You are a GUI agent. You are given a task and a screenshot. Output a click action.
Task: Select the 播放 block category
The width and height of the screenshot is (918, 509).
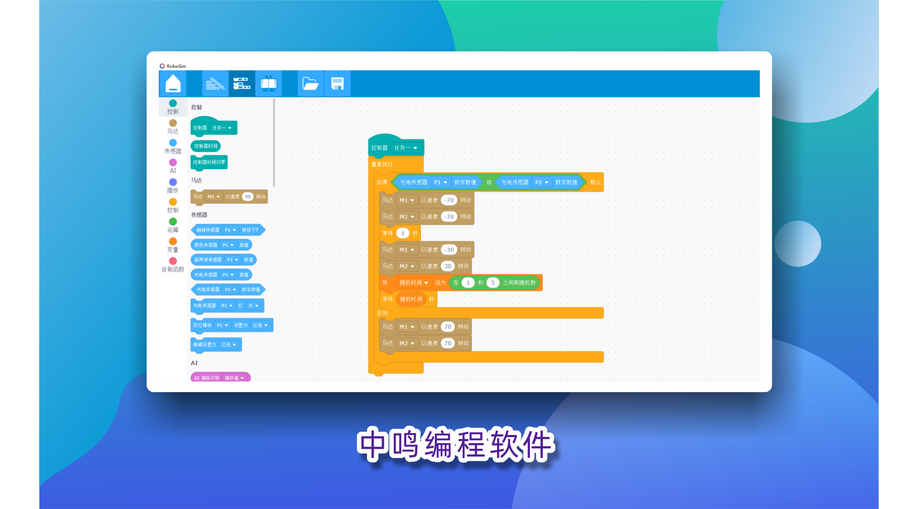[173, 186]
